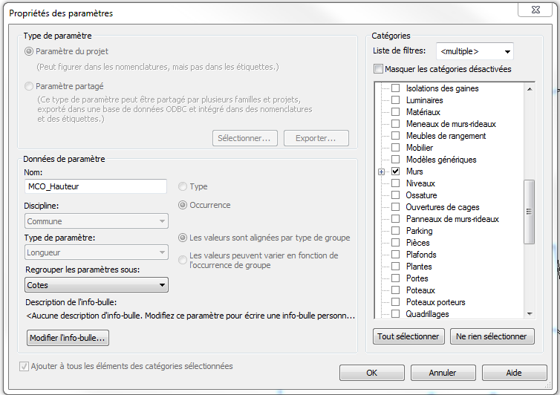Image resolution: width=560 pixels, height=395 pixels.
Task: Check the Pièces category checkbox
Action: pyautogui.click(x=395, y=243)
